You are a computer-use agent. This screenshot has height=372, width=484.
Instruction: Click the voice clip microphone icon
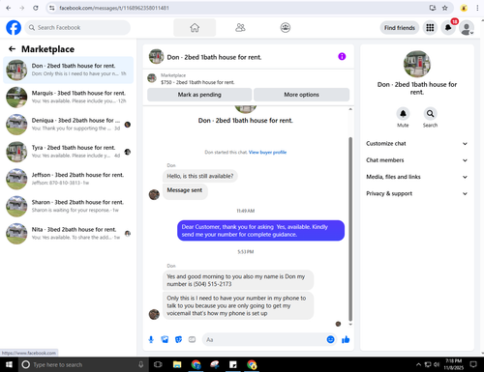151,339
